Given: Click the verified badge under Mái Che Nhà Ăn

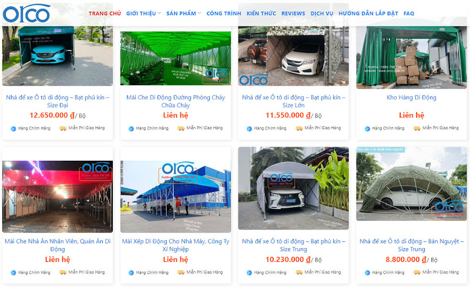Looking at the screenshot, I should click(13, 273).
